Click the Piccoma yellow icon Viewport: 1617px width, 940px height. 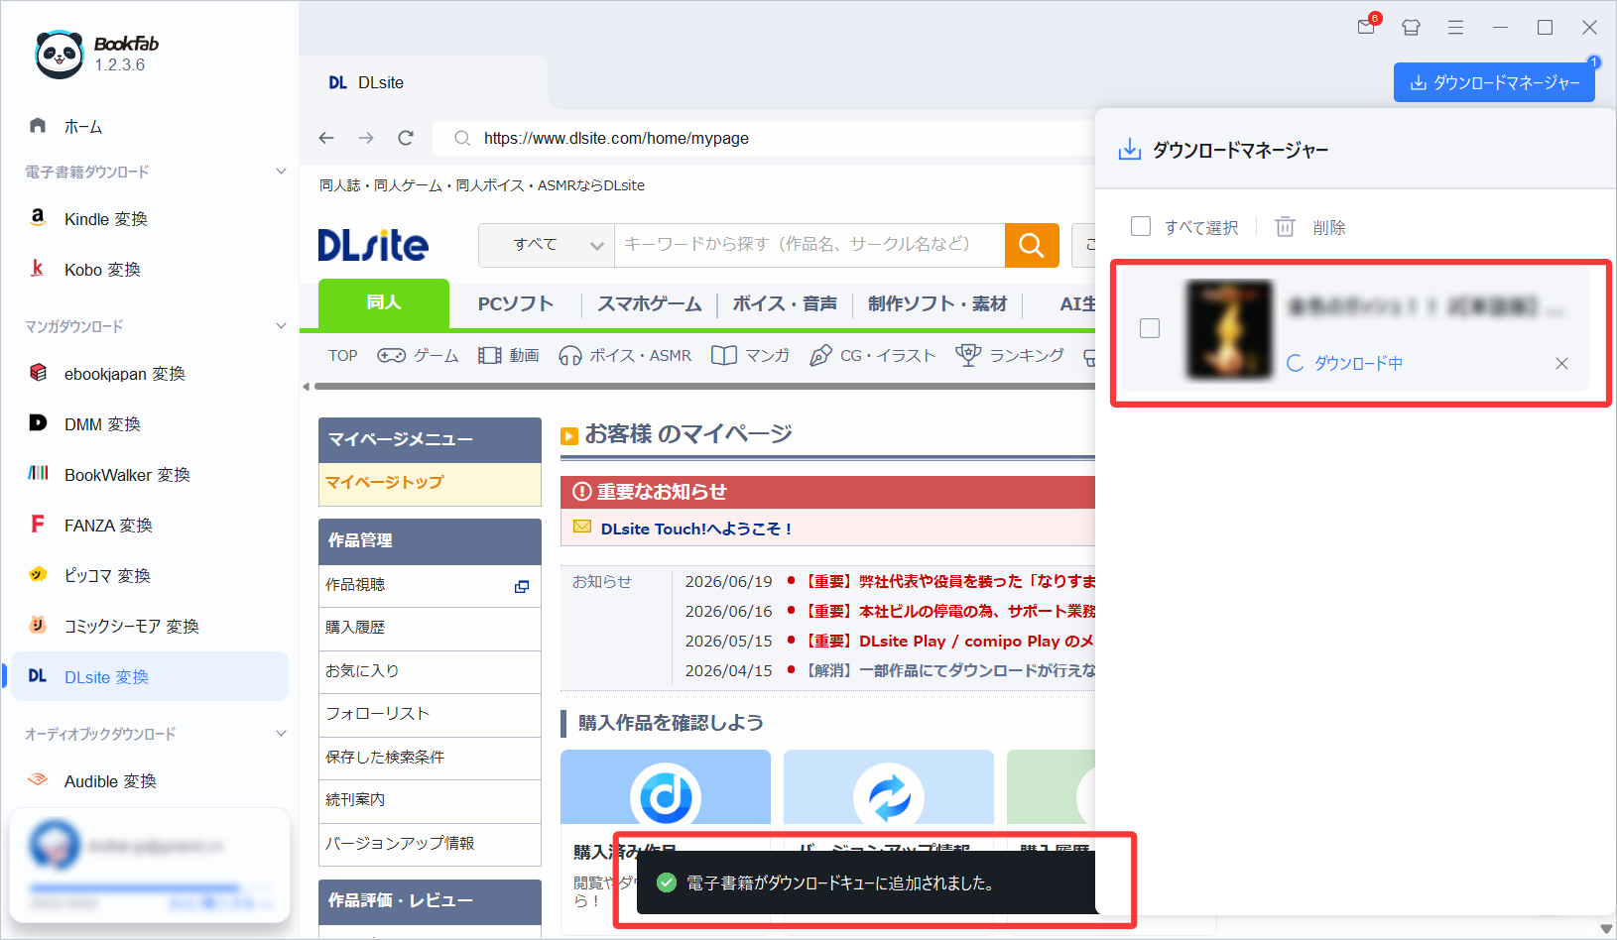(x=38, y=575)
